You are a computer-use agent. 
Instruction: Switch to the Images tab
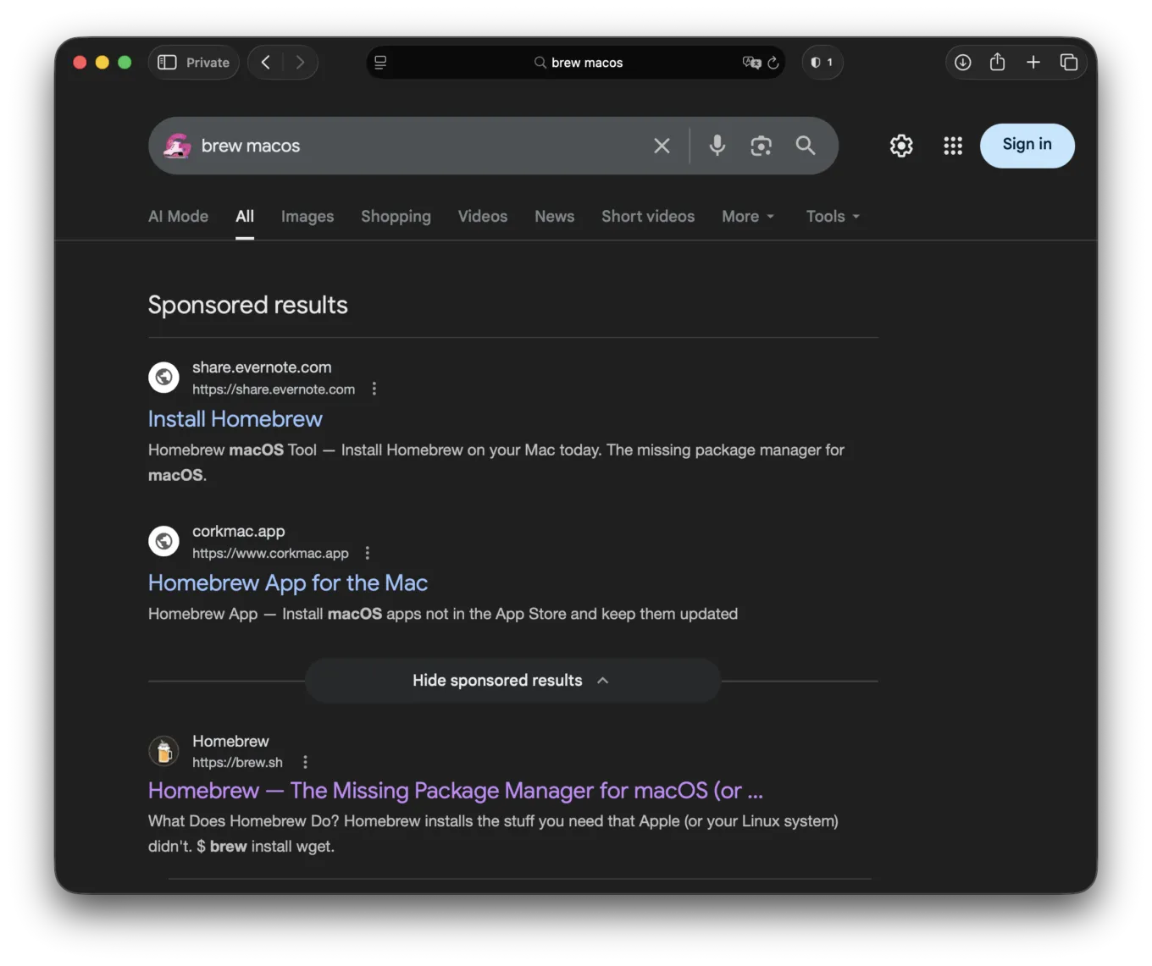coord(307,217)
